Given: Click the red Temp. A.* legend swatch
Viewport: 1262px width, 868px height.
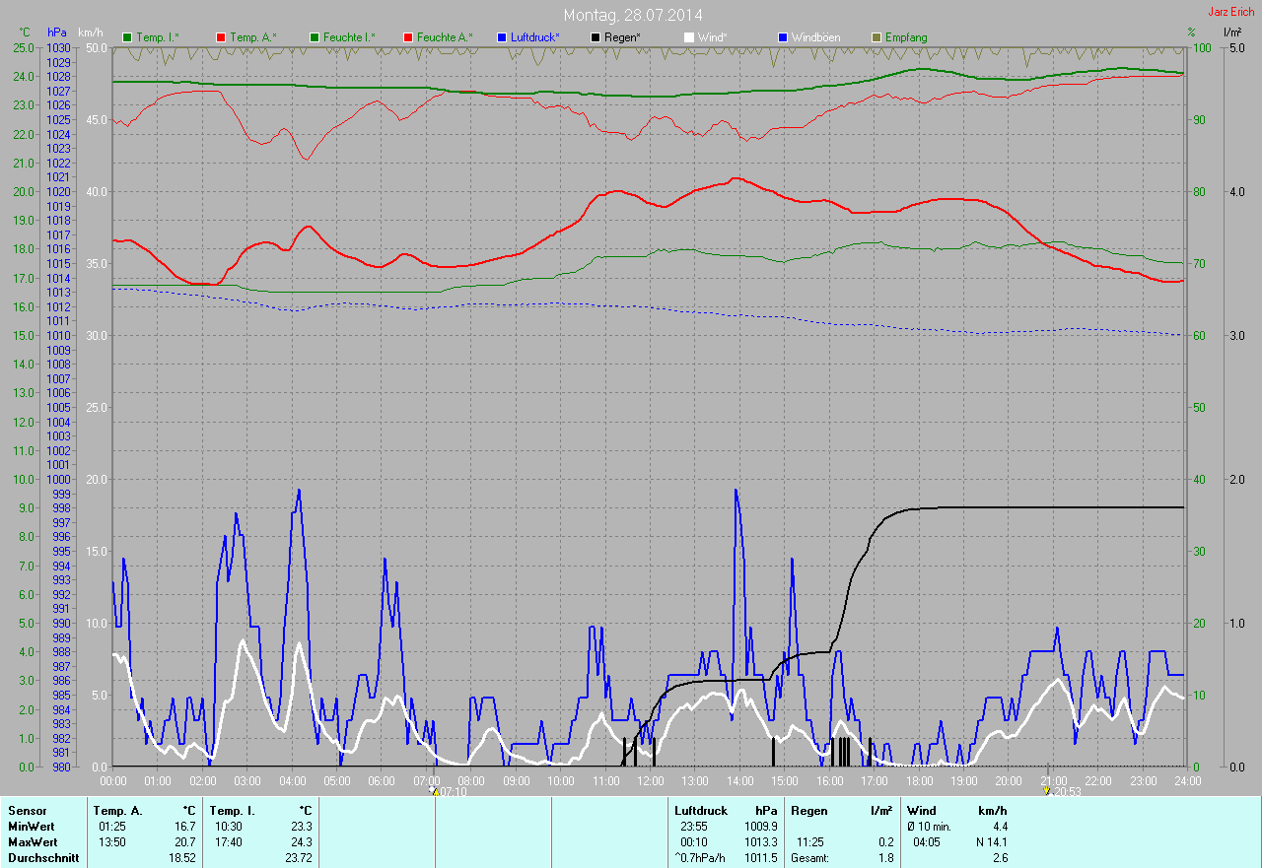Looking at the screenshot, I should [x=221, y=37].
